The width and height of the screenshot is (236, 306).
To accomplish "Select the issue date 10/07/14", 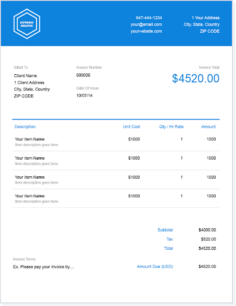I will pos(84,96).
